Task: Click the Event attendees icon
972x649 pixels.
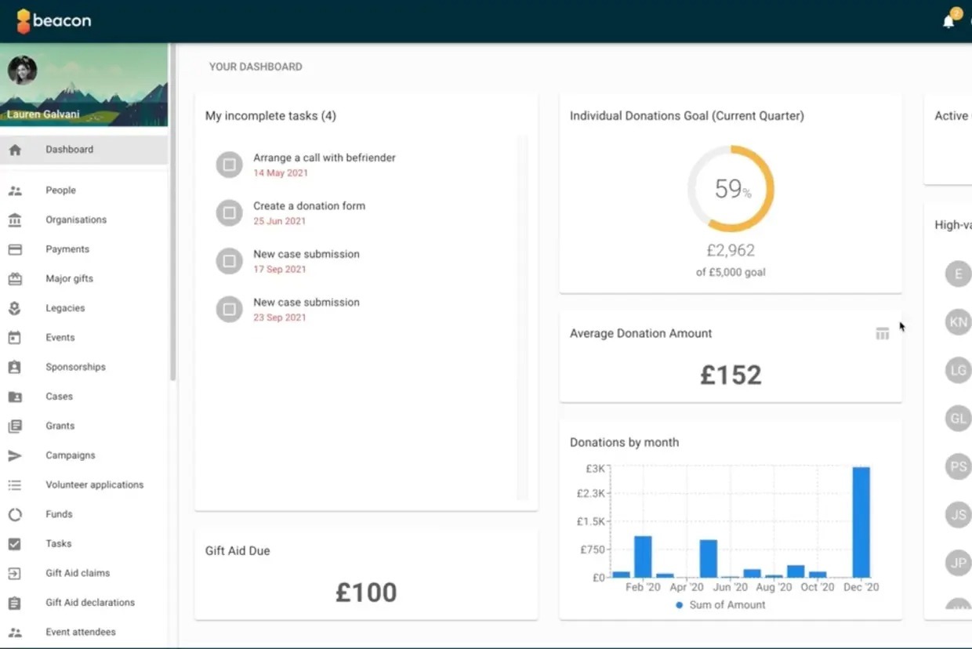Action: (15, 633)
